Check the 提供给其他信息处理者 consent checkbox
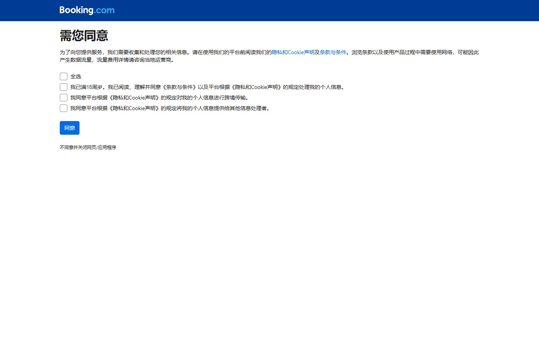Viewport: 539px width, 353px height. coord(64,108)
